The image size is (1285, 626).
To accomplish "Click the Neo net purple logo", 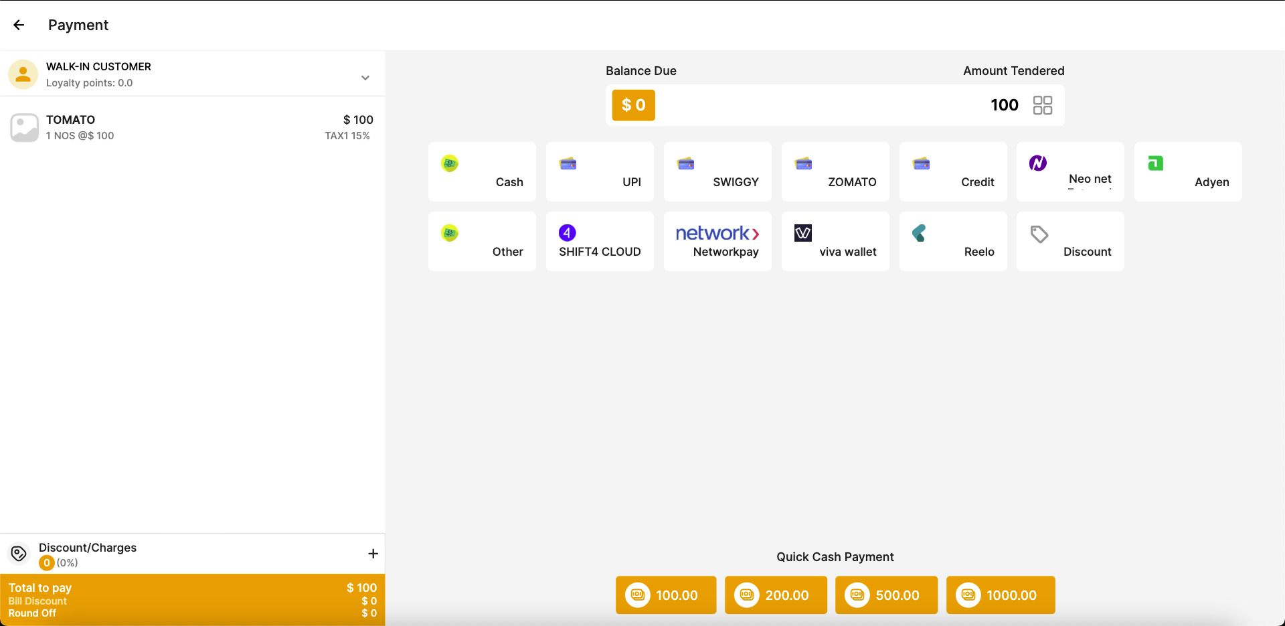I will [x=1038, y=163].
